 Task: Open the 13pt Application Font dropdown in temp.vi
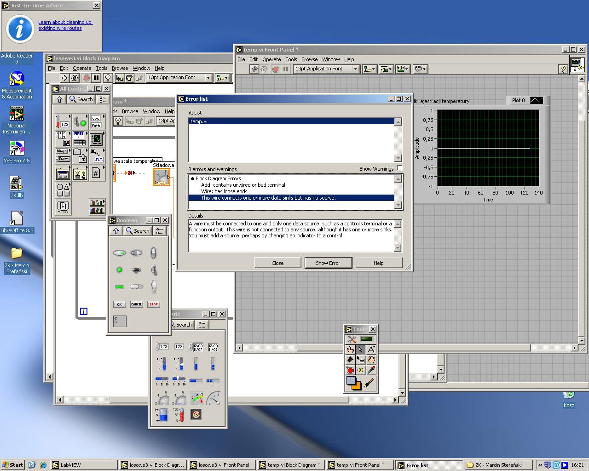point(355,69)
